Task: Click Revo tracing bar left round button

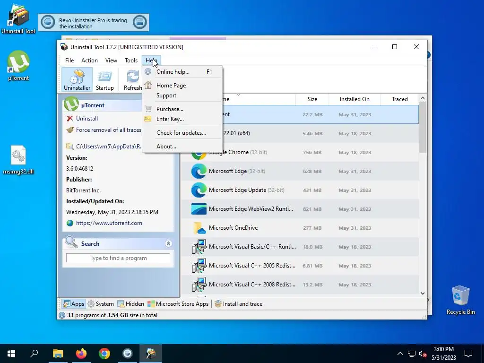Action: [48, 23]
